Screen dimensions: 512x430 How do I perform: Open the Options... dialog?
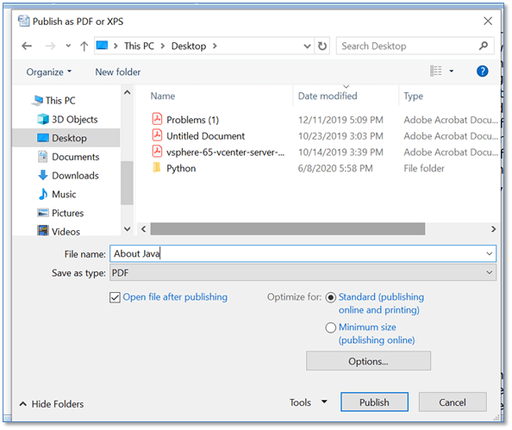click(368, 361)
